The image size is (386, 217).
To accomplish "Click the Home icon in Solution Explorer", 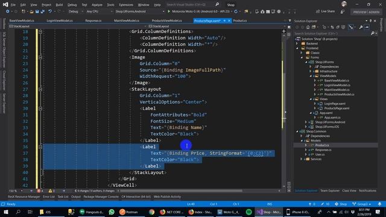I will [308, 27].
